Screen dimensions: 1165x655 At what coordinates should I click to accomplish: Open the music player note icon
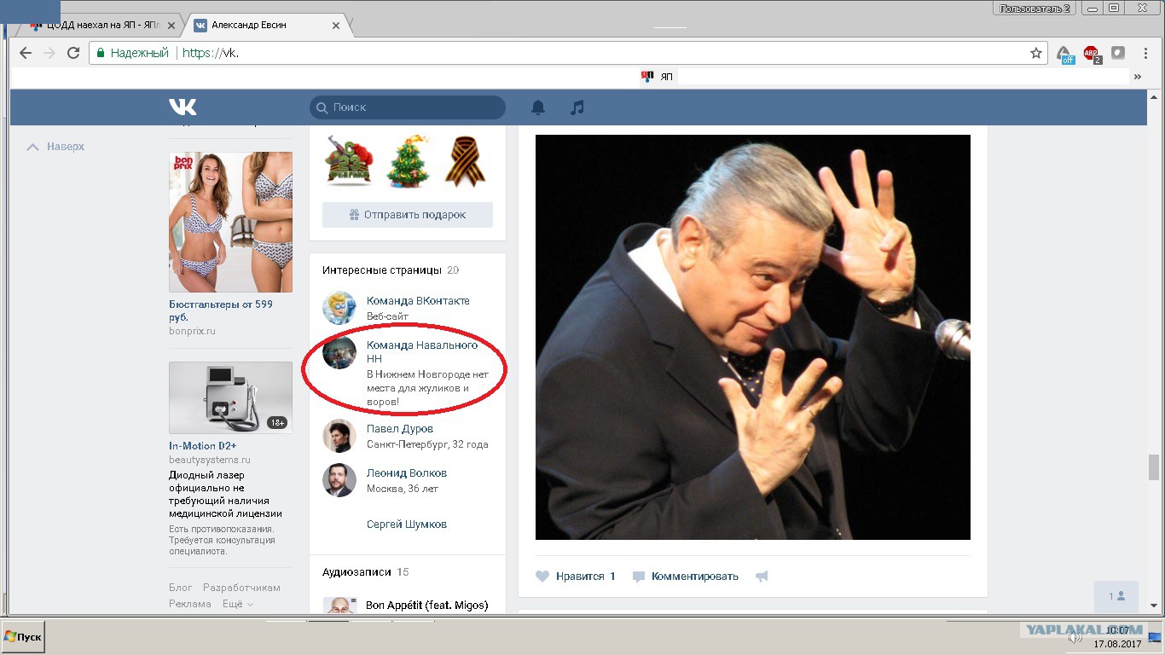point(577,107)
